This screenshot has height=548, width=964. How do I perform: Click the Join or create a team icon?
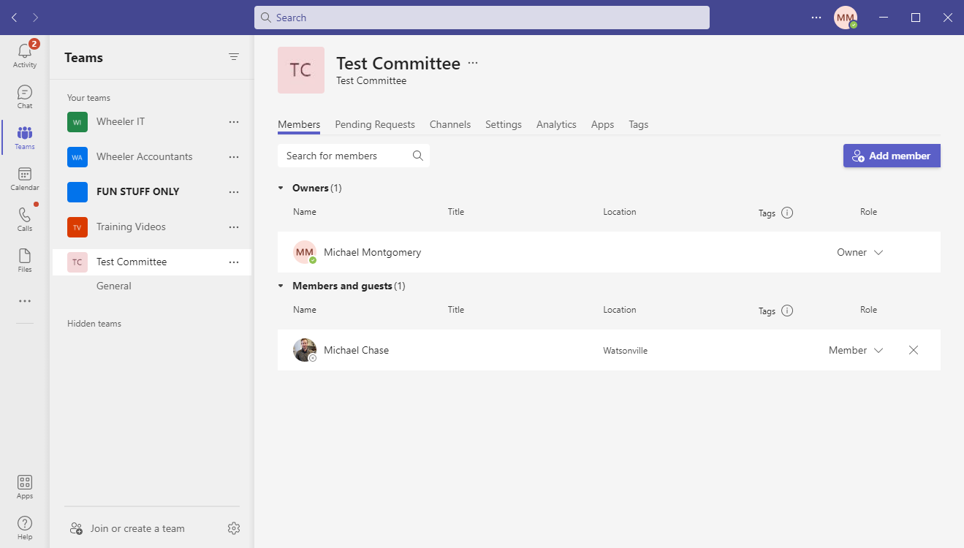(76, 528)
